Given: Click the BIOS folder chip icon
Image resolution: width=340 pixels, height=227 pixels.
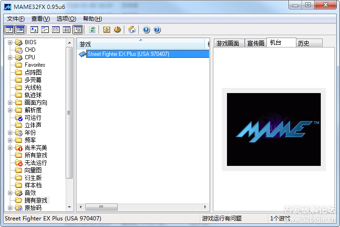Looking at the screenshot, I should (x=19, y=42).
